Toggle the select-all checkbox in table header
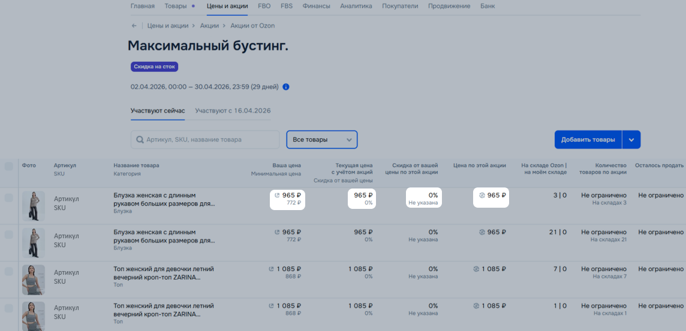686x331 pixels. 9,166
